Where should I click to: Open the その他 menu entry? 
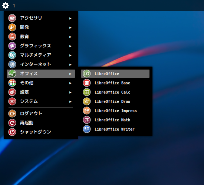click(41, 83)
